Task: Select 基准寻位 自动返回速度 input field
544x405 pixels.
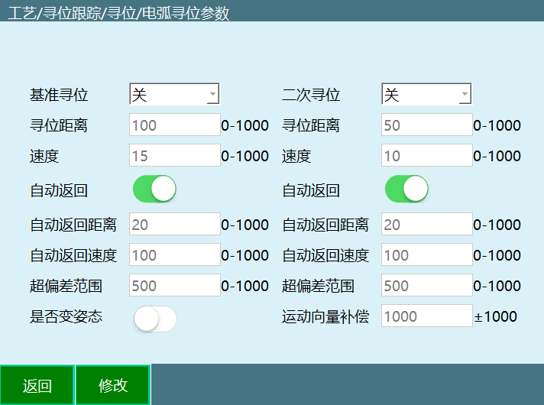Action: point(175,255)
